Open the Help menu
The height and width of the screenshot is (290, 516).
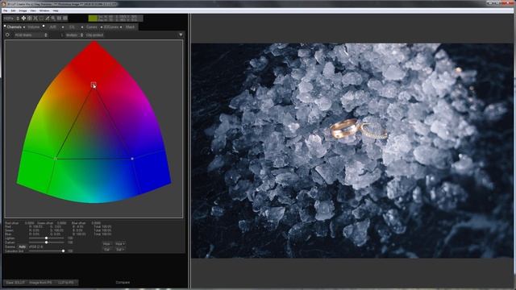pyautogui.click(x=56, y=10)
